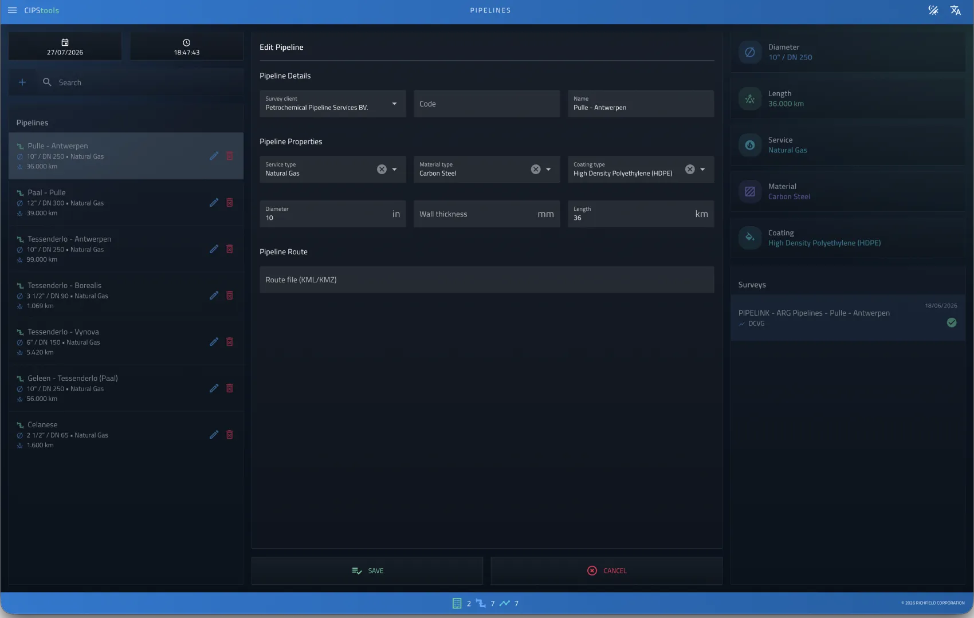
Task: Click the 10" / DN 250 diameter value
Action: coord(790,57)
